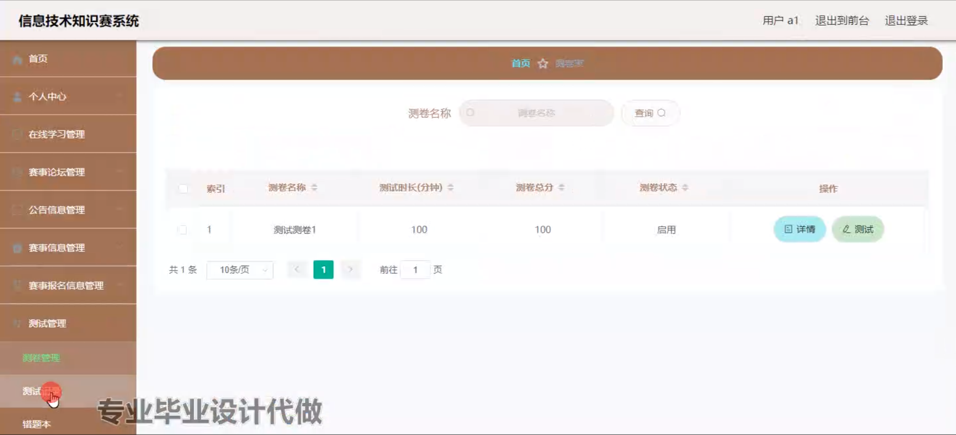Focus the 测卷名称 search input

coord(536,113)
